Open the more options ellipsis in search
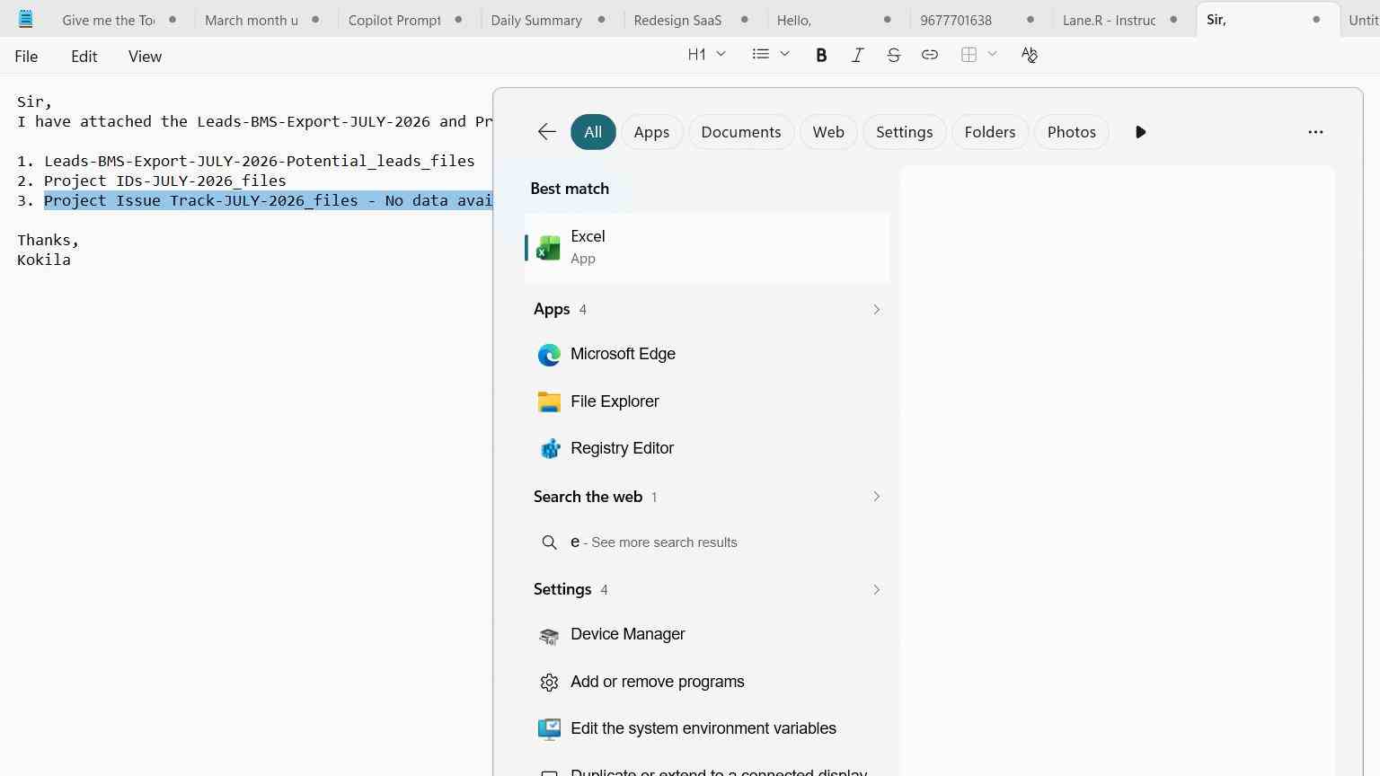 1315,132
